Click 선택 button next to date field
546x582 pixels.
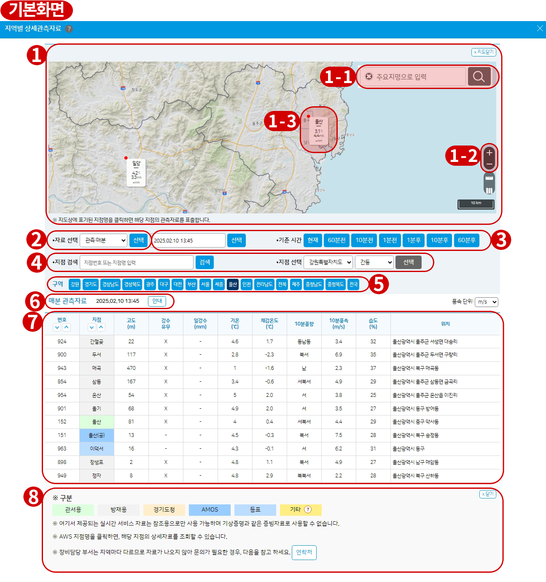pyautogui.click(x=237, y=240)
